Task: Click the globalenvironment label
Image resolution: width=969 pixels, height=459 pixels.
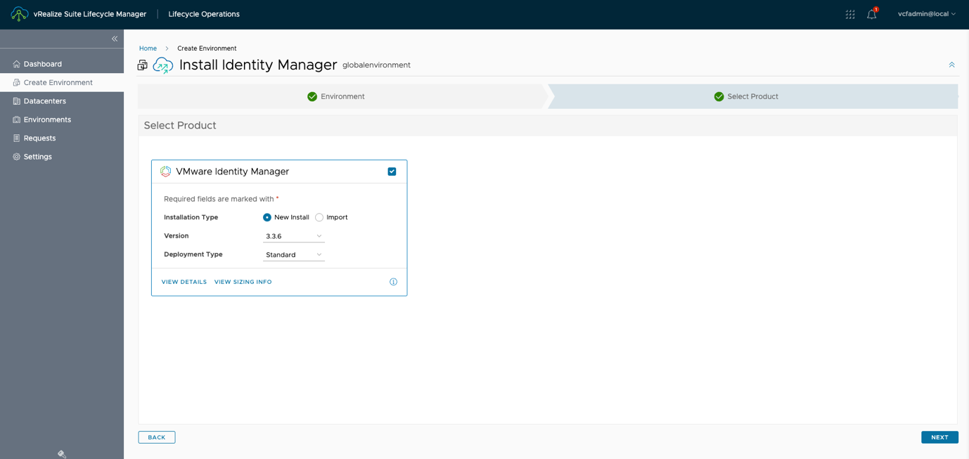Action: tap(376, 65)
